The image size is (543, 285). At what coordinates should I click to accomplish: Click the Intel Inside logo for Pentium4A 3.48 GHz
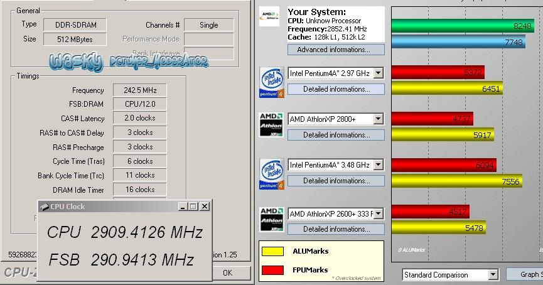272,174
